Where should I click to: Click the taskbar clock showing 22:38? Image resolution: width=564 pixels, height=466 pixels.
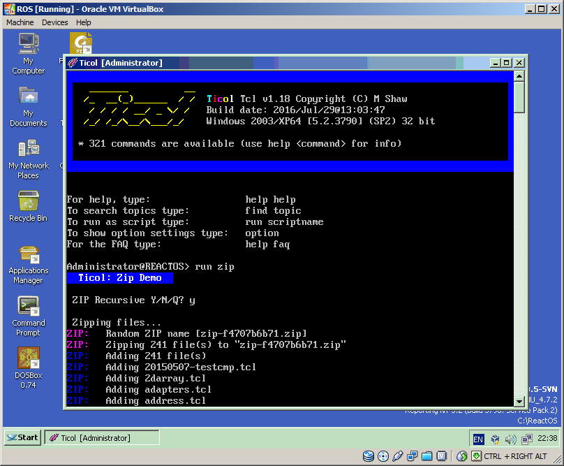[x=547, y=438]
